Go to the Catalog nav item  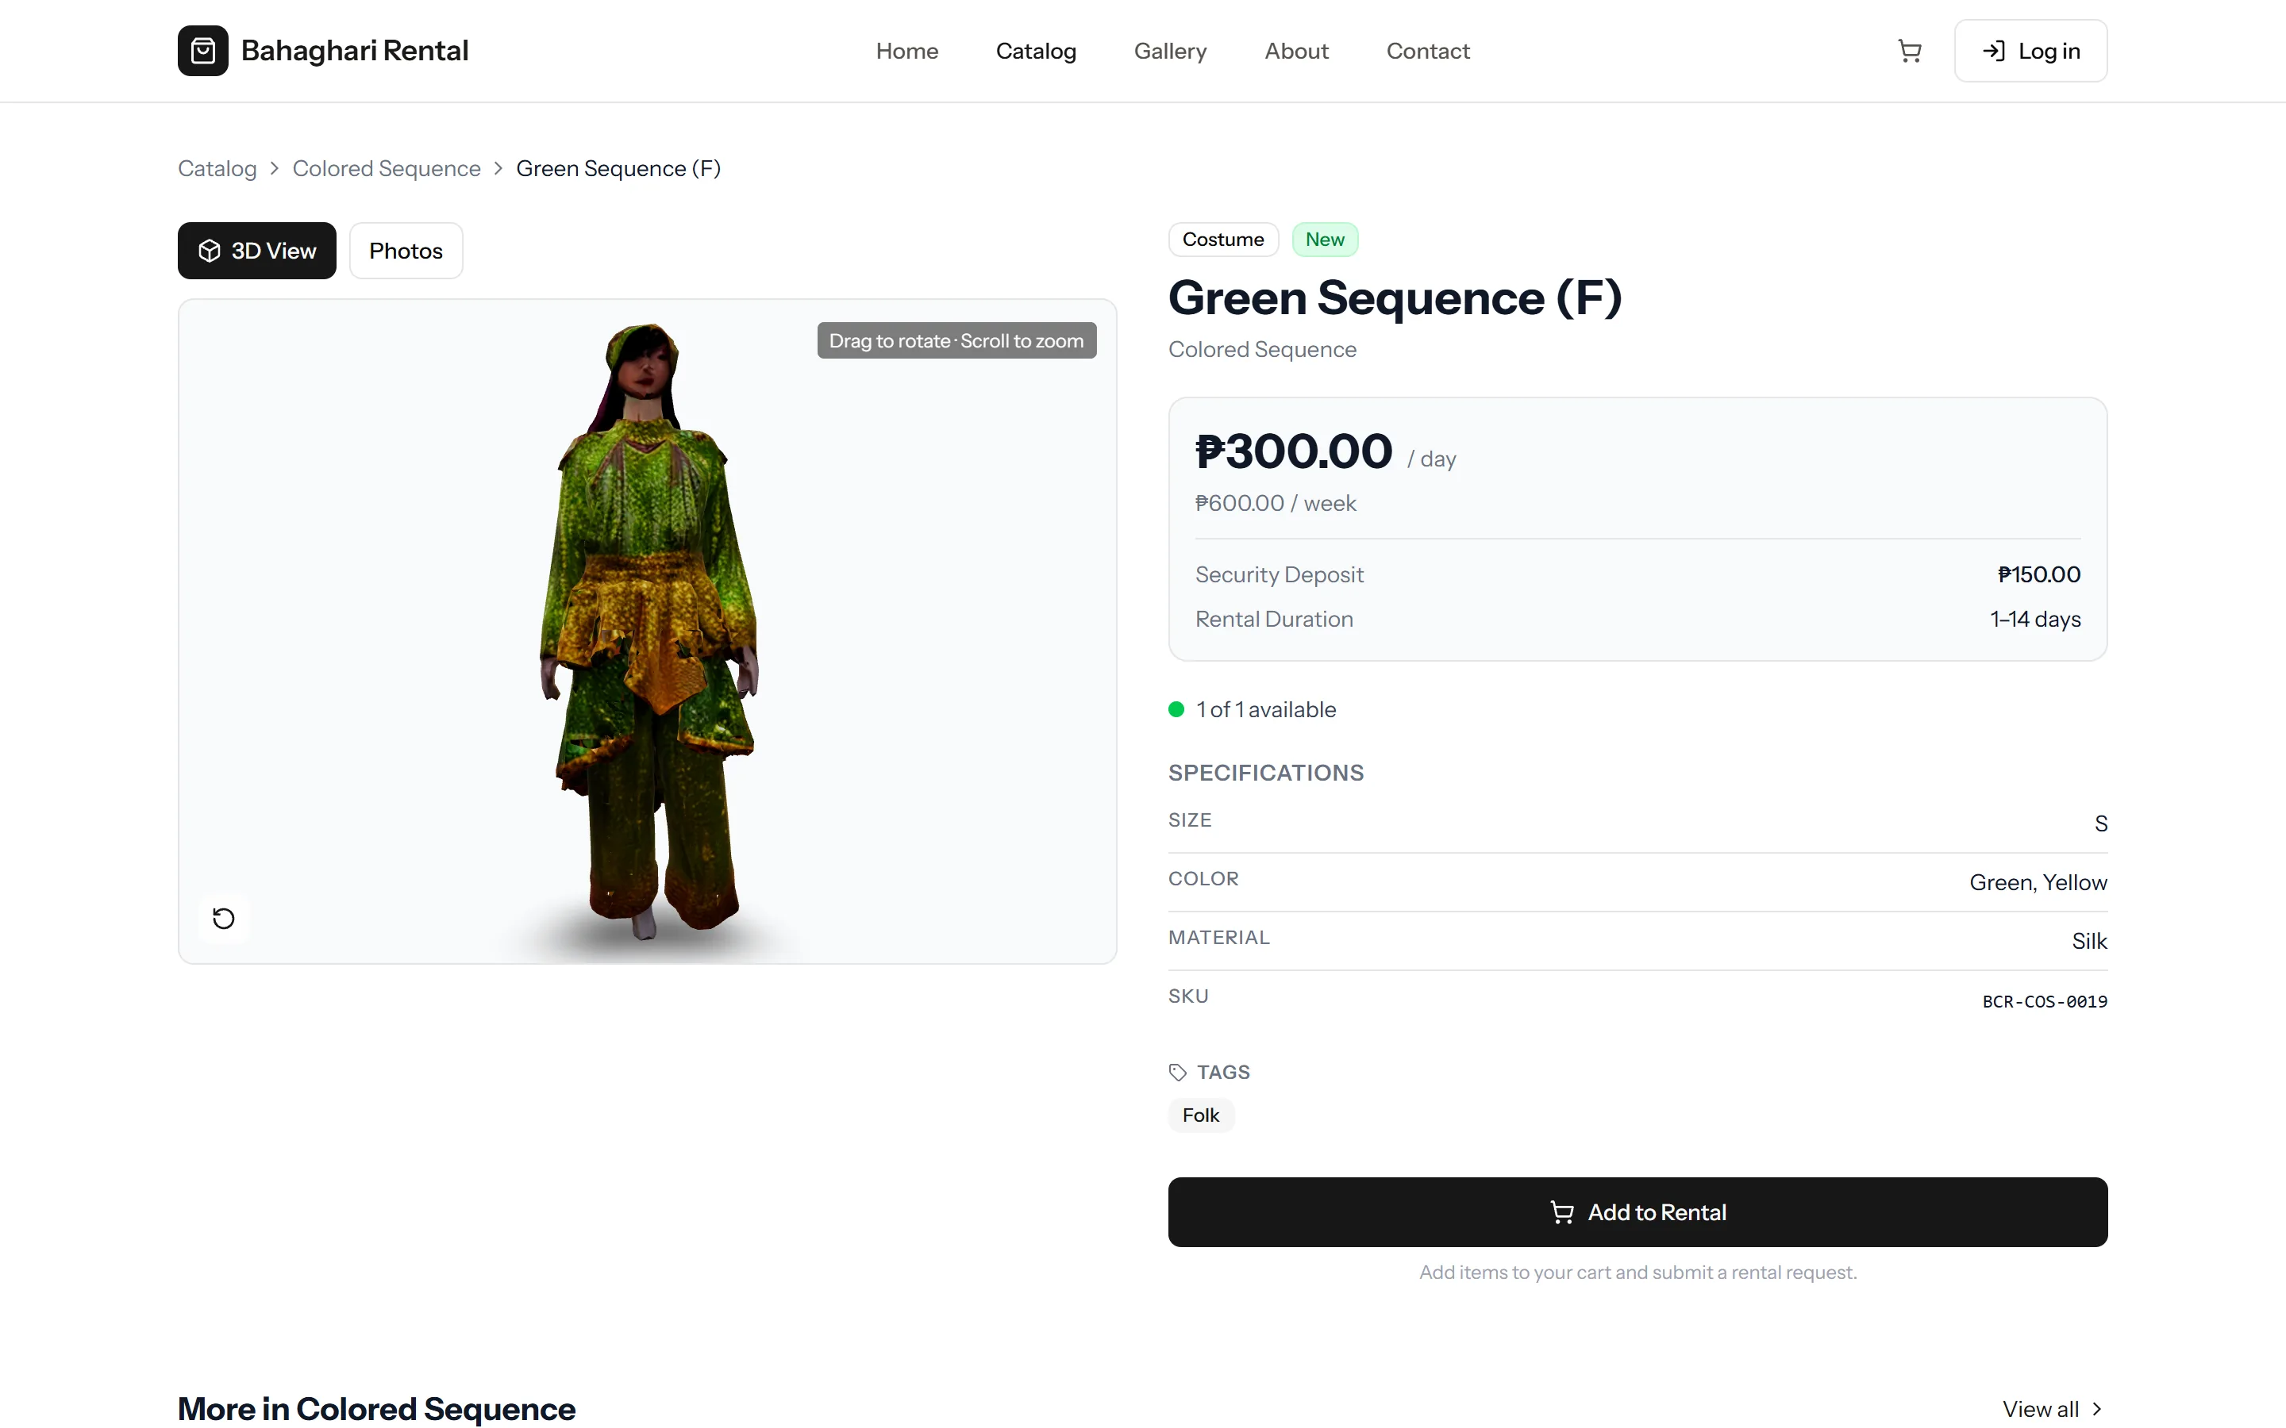1035,51
